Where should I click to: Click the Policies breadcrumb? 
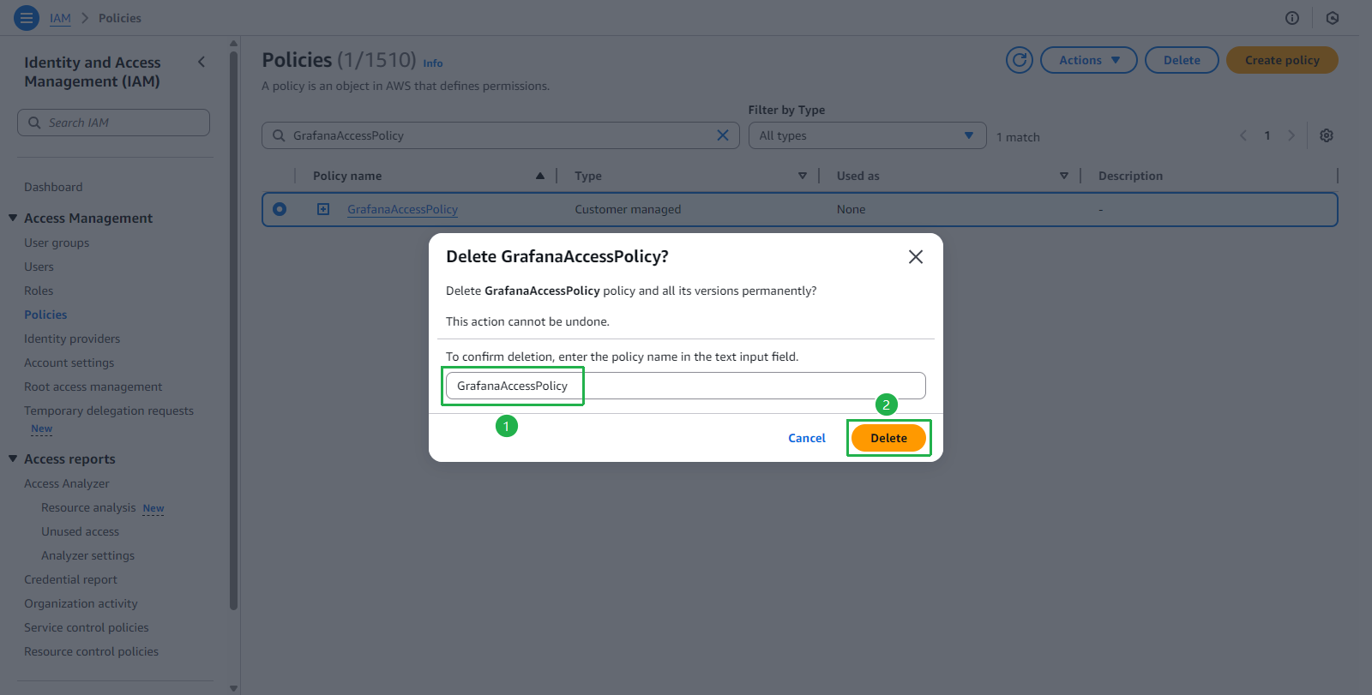[120, 18]
